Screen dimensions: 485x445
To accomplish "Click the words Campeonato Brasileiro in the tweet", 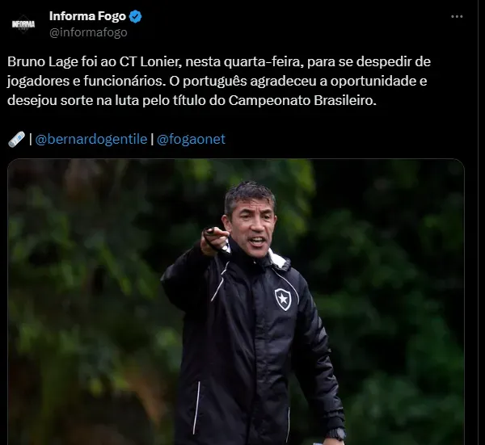I will point(302,100).
